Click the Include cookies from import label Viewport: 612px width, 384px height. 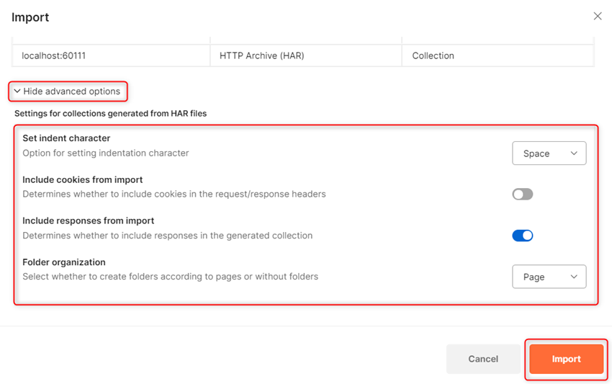(x=83, y=179)
